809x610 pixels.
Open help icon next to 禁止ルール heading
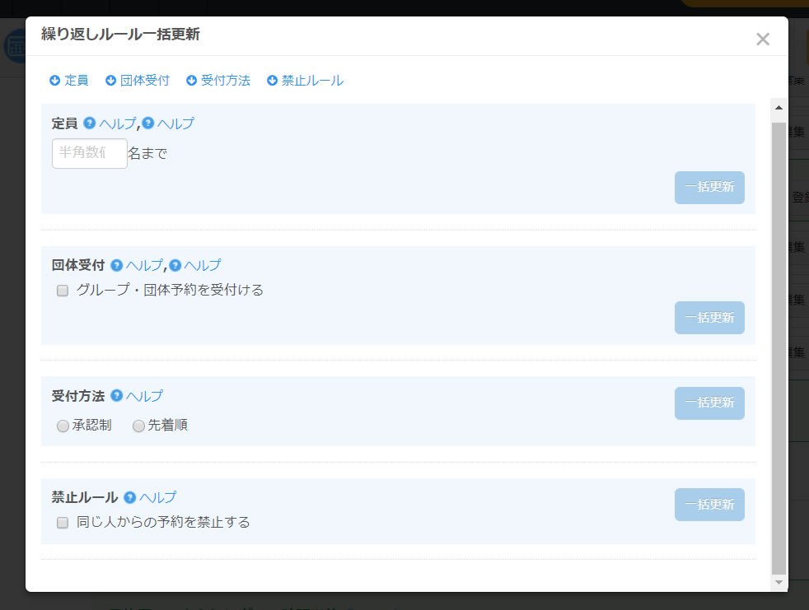[130, 497]
